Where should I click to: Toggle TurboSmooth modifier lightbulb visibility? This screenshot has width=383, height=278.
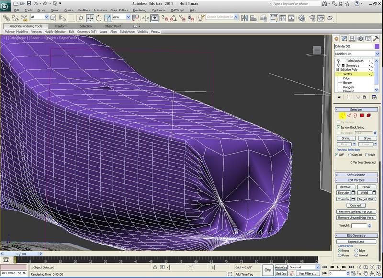tap(338, 61)
